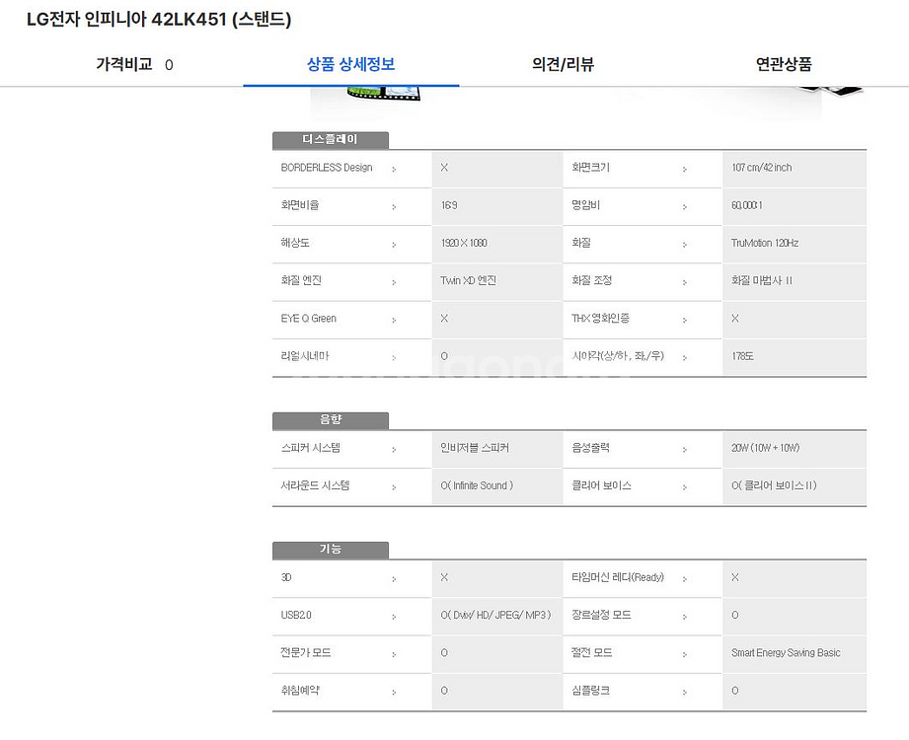Click the Smart Energy Saving Basic value
The height and width of the screenshot is (740, 909).
tap(786, 653)
